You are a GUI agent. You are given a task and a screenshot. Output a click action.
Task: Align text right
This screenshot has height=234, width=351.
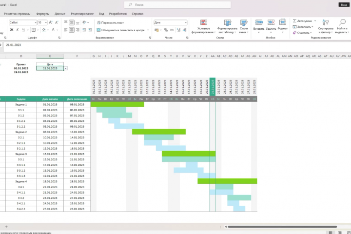tap(78, 30)
